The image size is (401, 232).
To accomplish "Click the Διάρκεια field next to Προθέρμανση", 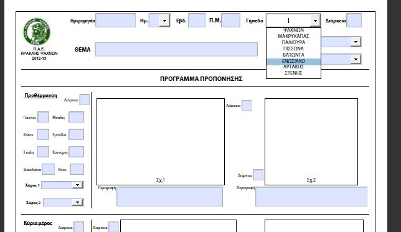I will (85, 100).
